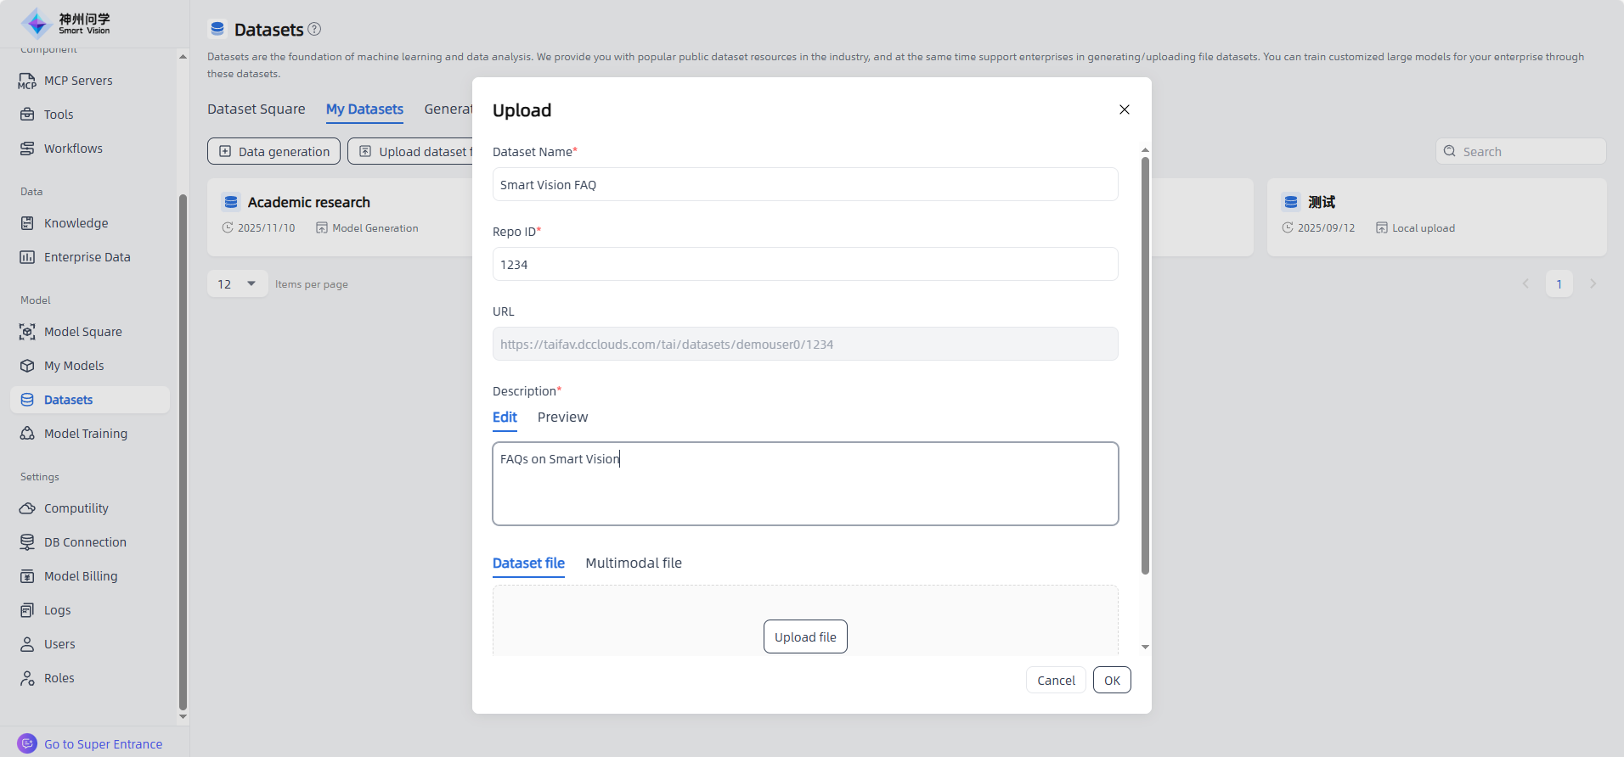Open the Dataset Square tab
This screenshot has height=757, width=1624.
pos(256,109)
